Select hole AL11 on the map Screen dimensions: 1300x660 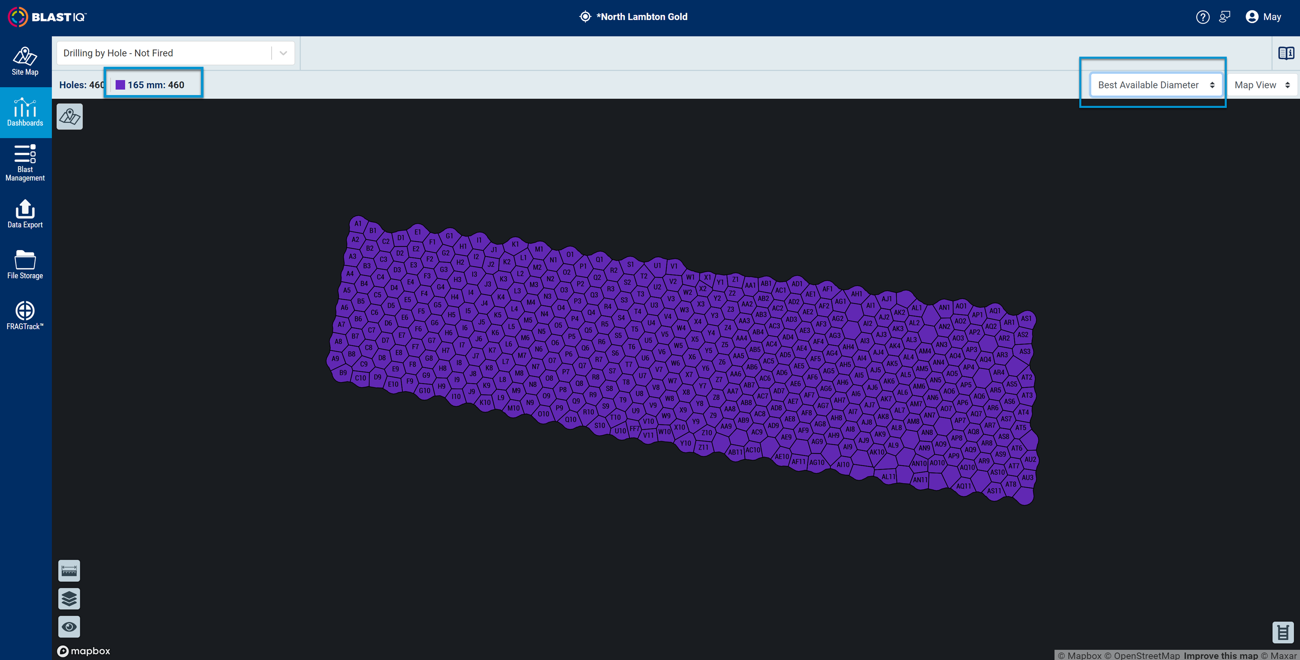point(888,476)
